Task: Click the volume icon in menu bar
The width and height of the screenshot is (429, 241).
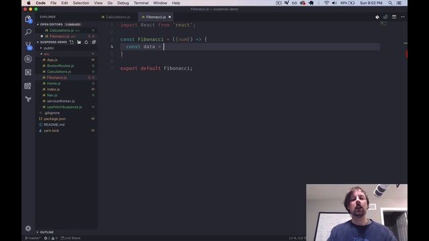Action: click(x=334, y=3)
